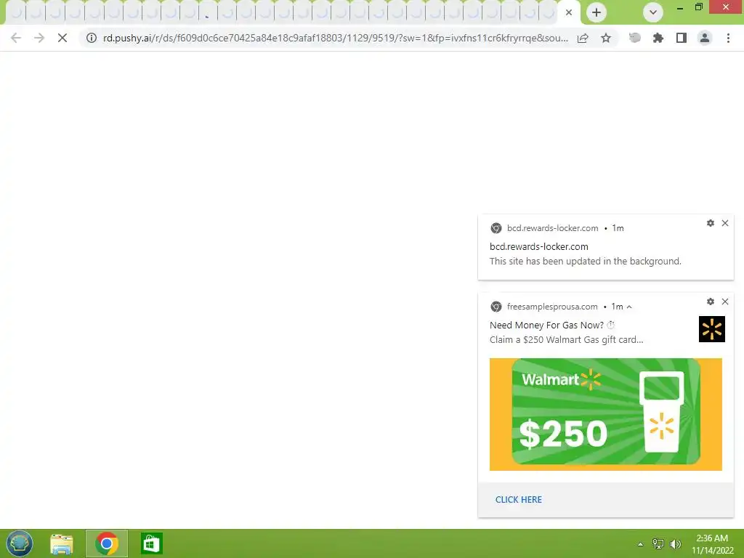This screenshot has width=744, height=558.
Task: Open the tab search dropdown
Action: [x=653, y=12]
